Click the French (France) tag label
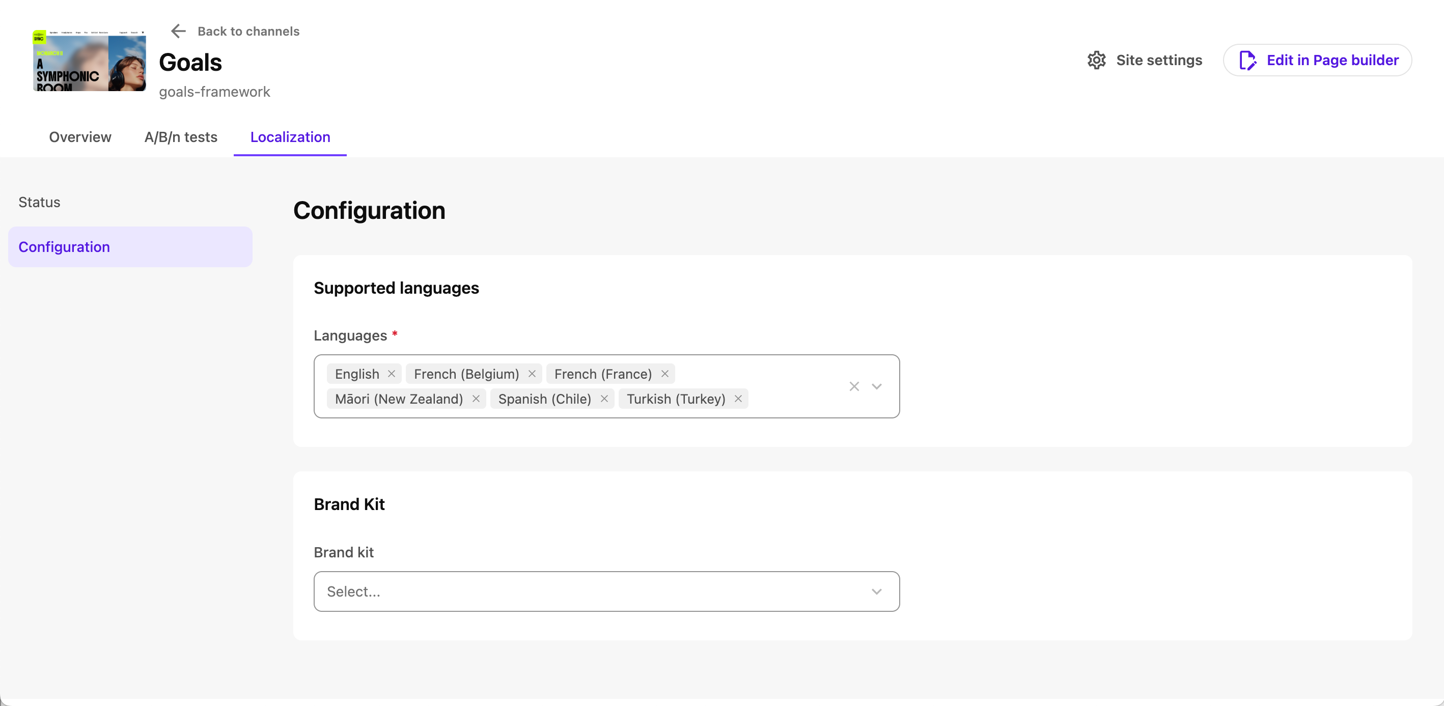Image resolution: width=1444 pixels, height=706 pixels. click(x=603, y=374)
